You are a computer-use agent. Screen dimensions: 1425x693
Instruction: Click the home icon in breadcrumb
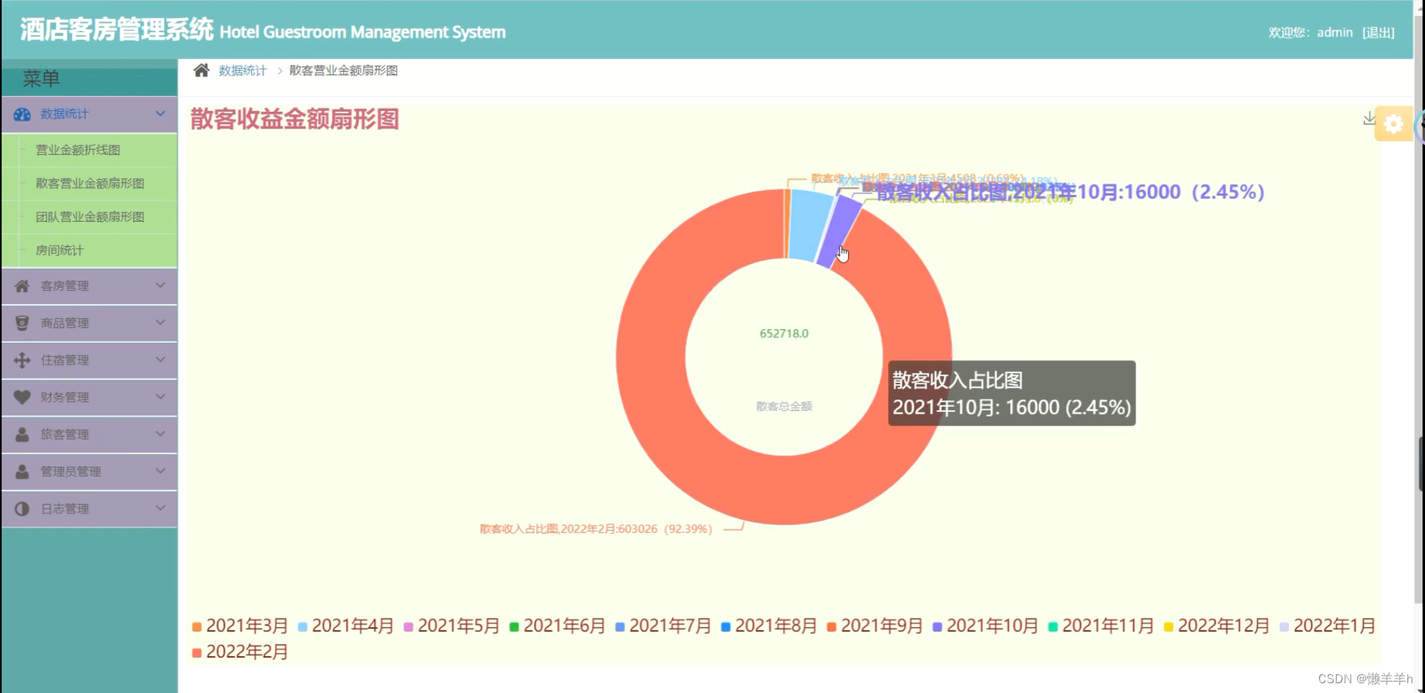click(201, 70)
